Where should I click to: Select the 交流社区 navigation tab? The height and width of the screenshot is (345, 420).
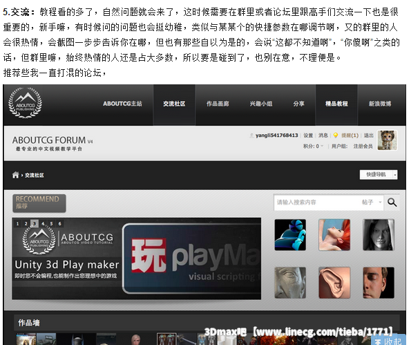tap(174, 104)
